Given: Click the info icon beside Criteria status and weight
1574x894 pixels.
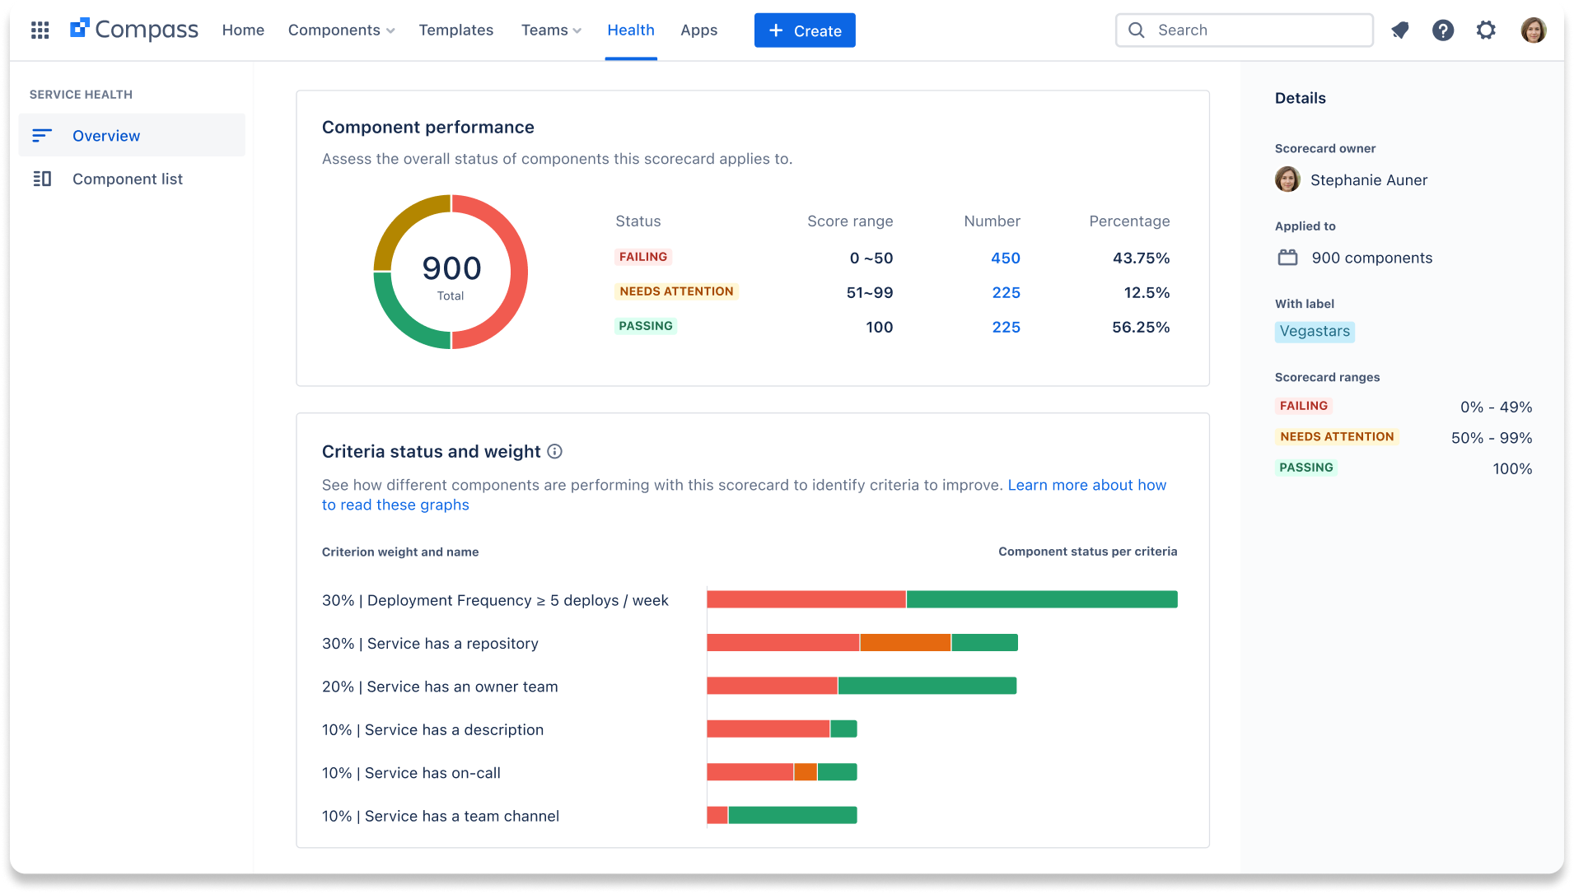Looking at the screenshot, I should click(554, 451).
